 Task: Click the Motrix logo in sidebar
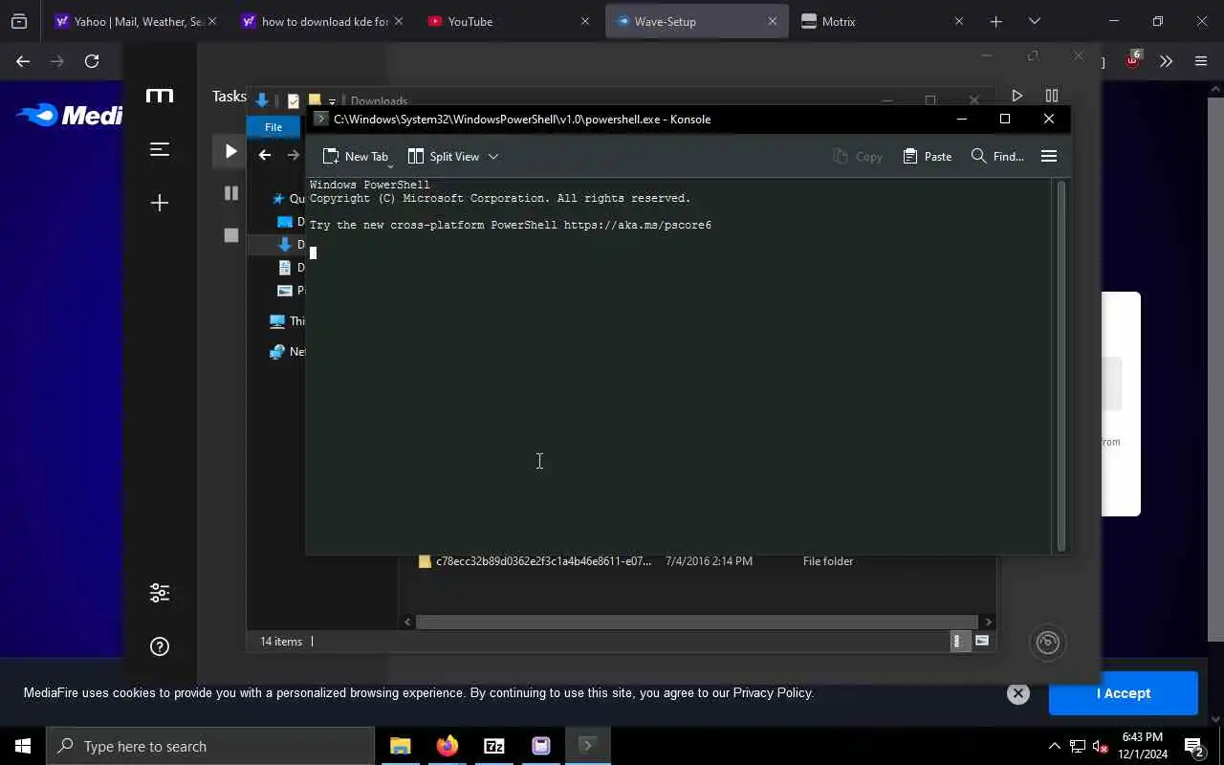(160, 96)
